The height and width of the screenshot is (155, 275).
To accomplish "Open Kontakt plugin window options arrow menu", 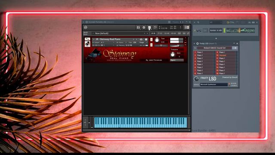I will coord(84,22).
